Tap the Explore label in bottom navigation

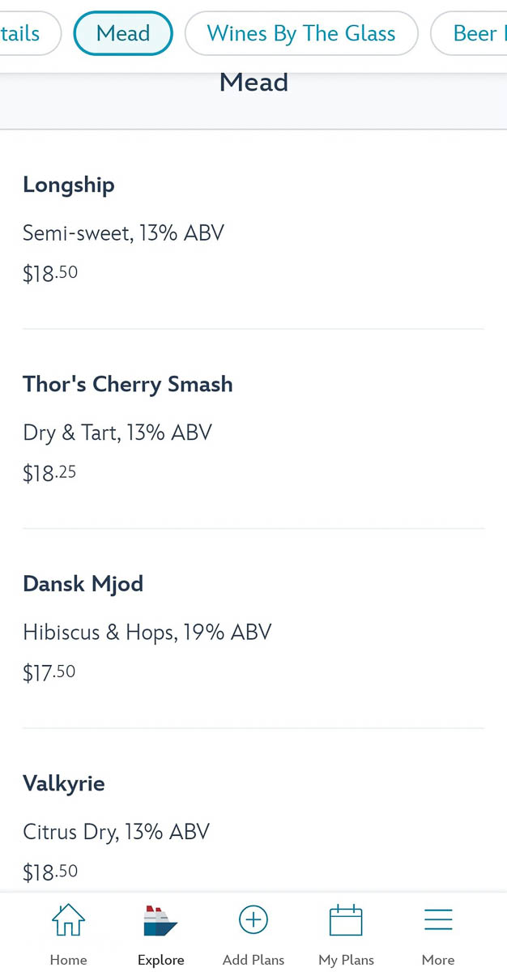coord(160,960)
